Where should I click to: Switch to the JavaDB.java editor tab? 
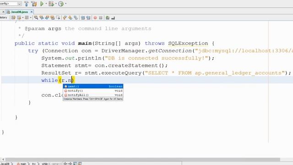click(x=19, y=12)
